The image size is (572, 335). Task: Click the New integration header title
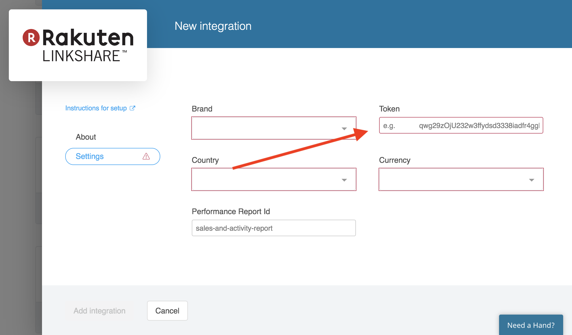point(213,26)
